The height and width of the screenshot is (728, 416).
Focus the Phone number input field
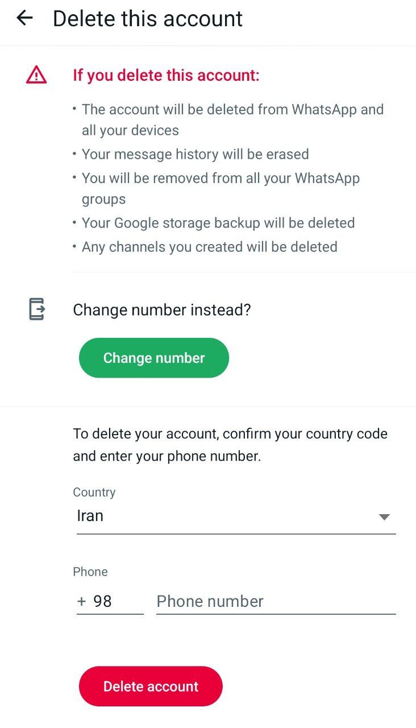click(x=276, y=602)
